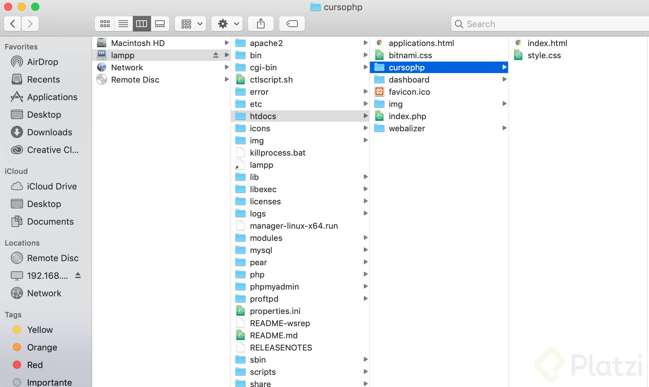The image size is (649, 387).
Task: Go forward with the right chevron button
Action: point(30,24)
